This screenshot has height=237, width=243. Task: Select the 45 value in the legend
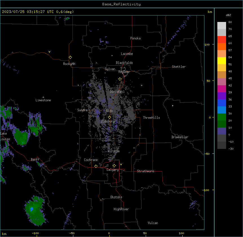coord(230,78)
